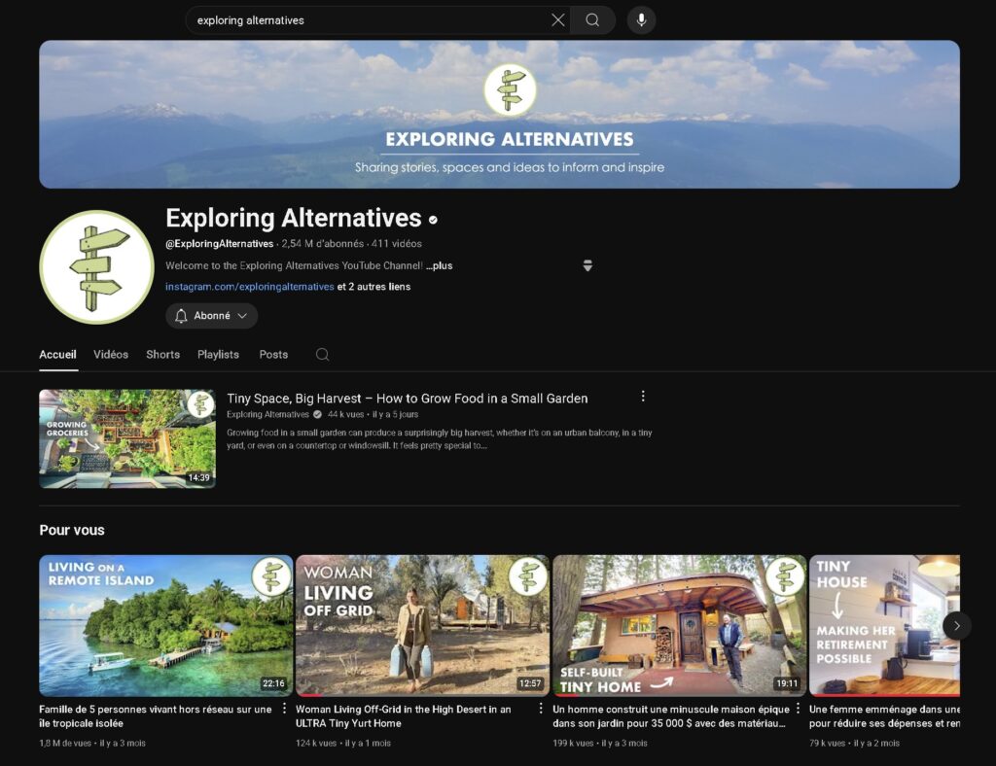Open the Shorts tab
The image size is (996, 766).
coord(162,354)
